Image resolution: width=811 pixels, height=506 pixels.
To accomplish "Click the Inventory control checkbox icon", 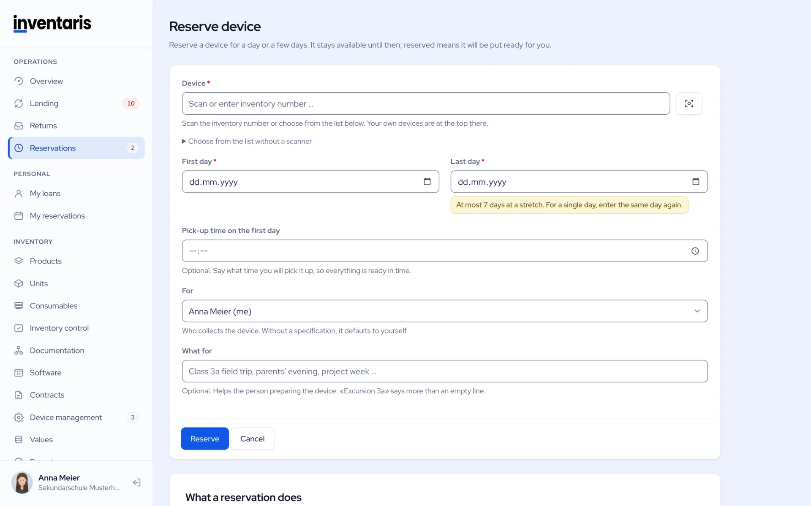I will [x=19, y=328].
